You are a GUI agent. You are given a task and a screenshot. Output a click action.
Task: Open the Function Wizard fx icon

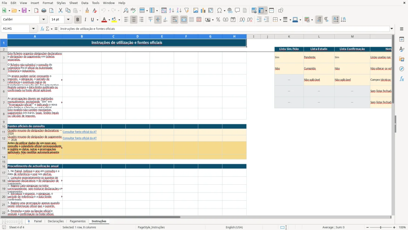[42, 29]
